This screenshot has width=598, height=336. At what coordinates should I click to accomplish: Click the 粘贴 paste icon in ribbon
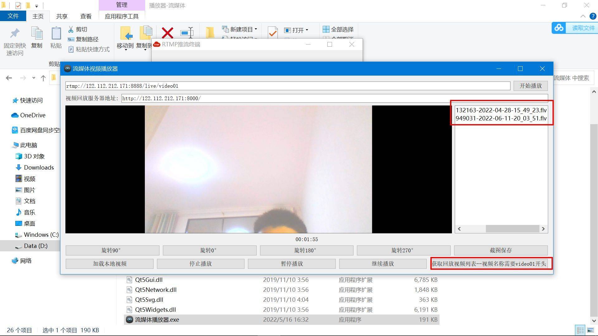56,34
